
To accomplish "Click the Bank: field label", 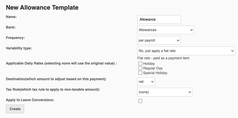I will coord(11,27).
